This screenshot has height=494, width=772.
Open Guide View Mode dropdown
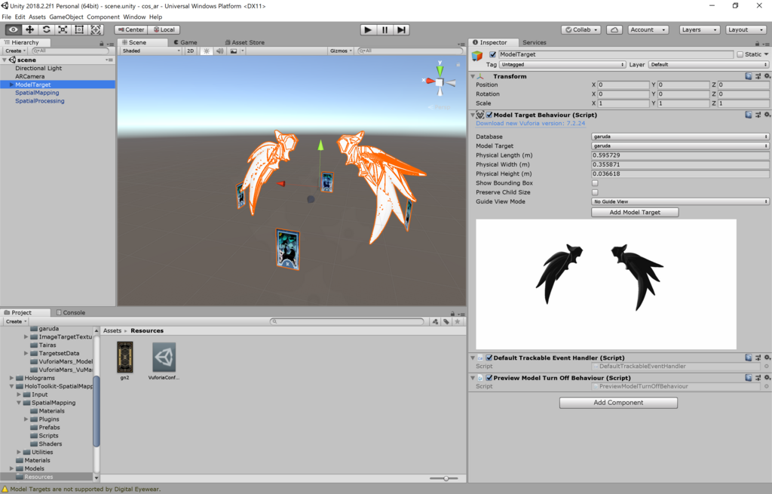(680, 201)
